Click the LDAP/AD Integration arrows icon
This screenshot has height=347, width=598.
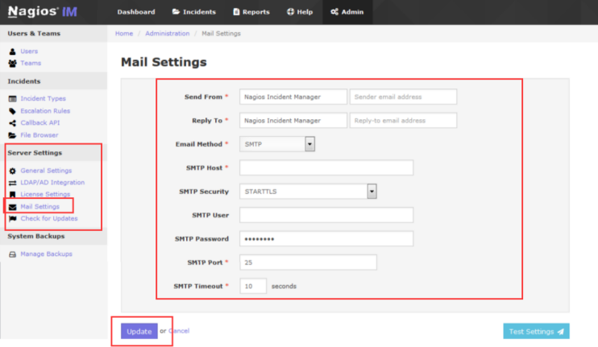[13, 183]
